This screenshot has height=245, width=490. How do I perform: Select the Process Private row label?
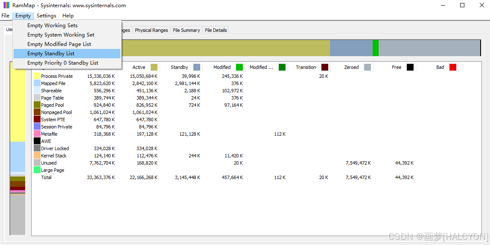[x=57, y=76]
